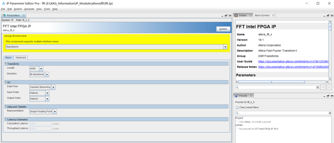334x143 pixels.
Task: Maximize the Presets panel
Action: click(x=332, y=96)
